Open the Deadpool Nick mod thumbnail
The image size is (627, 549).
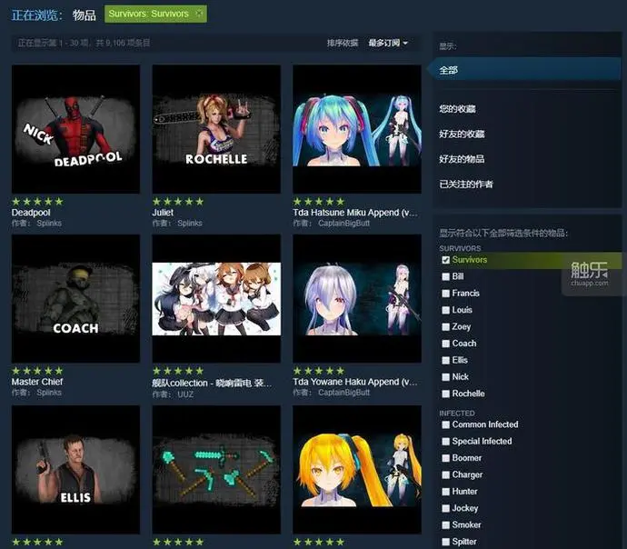(75, 129)
